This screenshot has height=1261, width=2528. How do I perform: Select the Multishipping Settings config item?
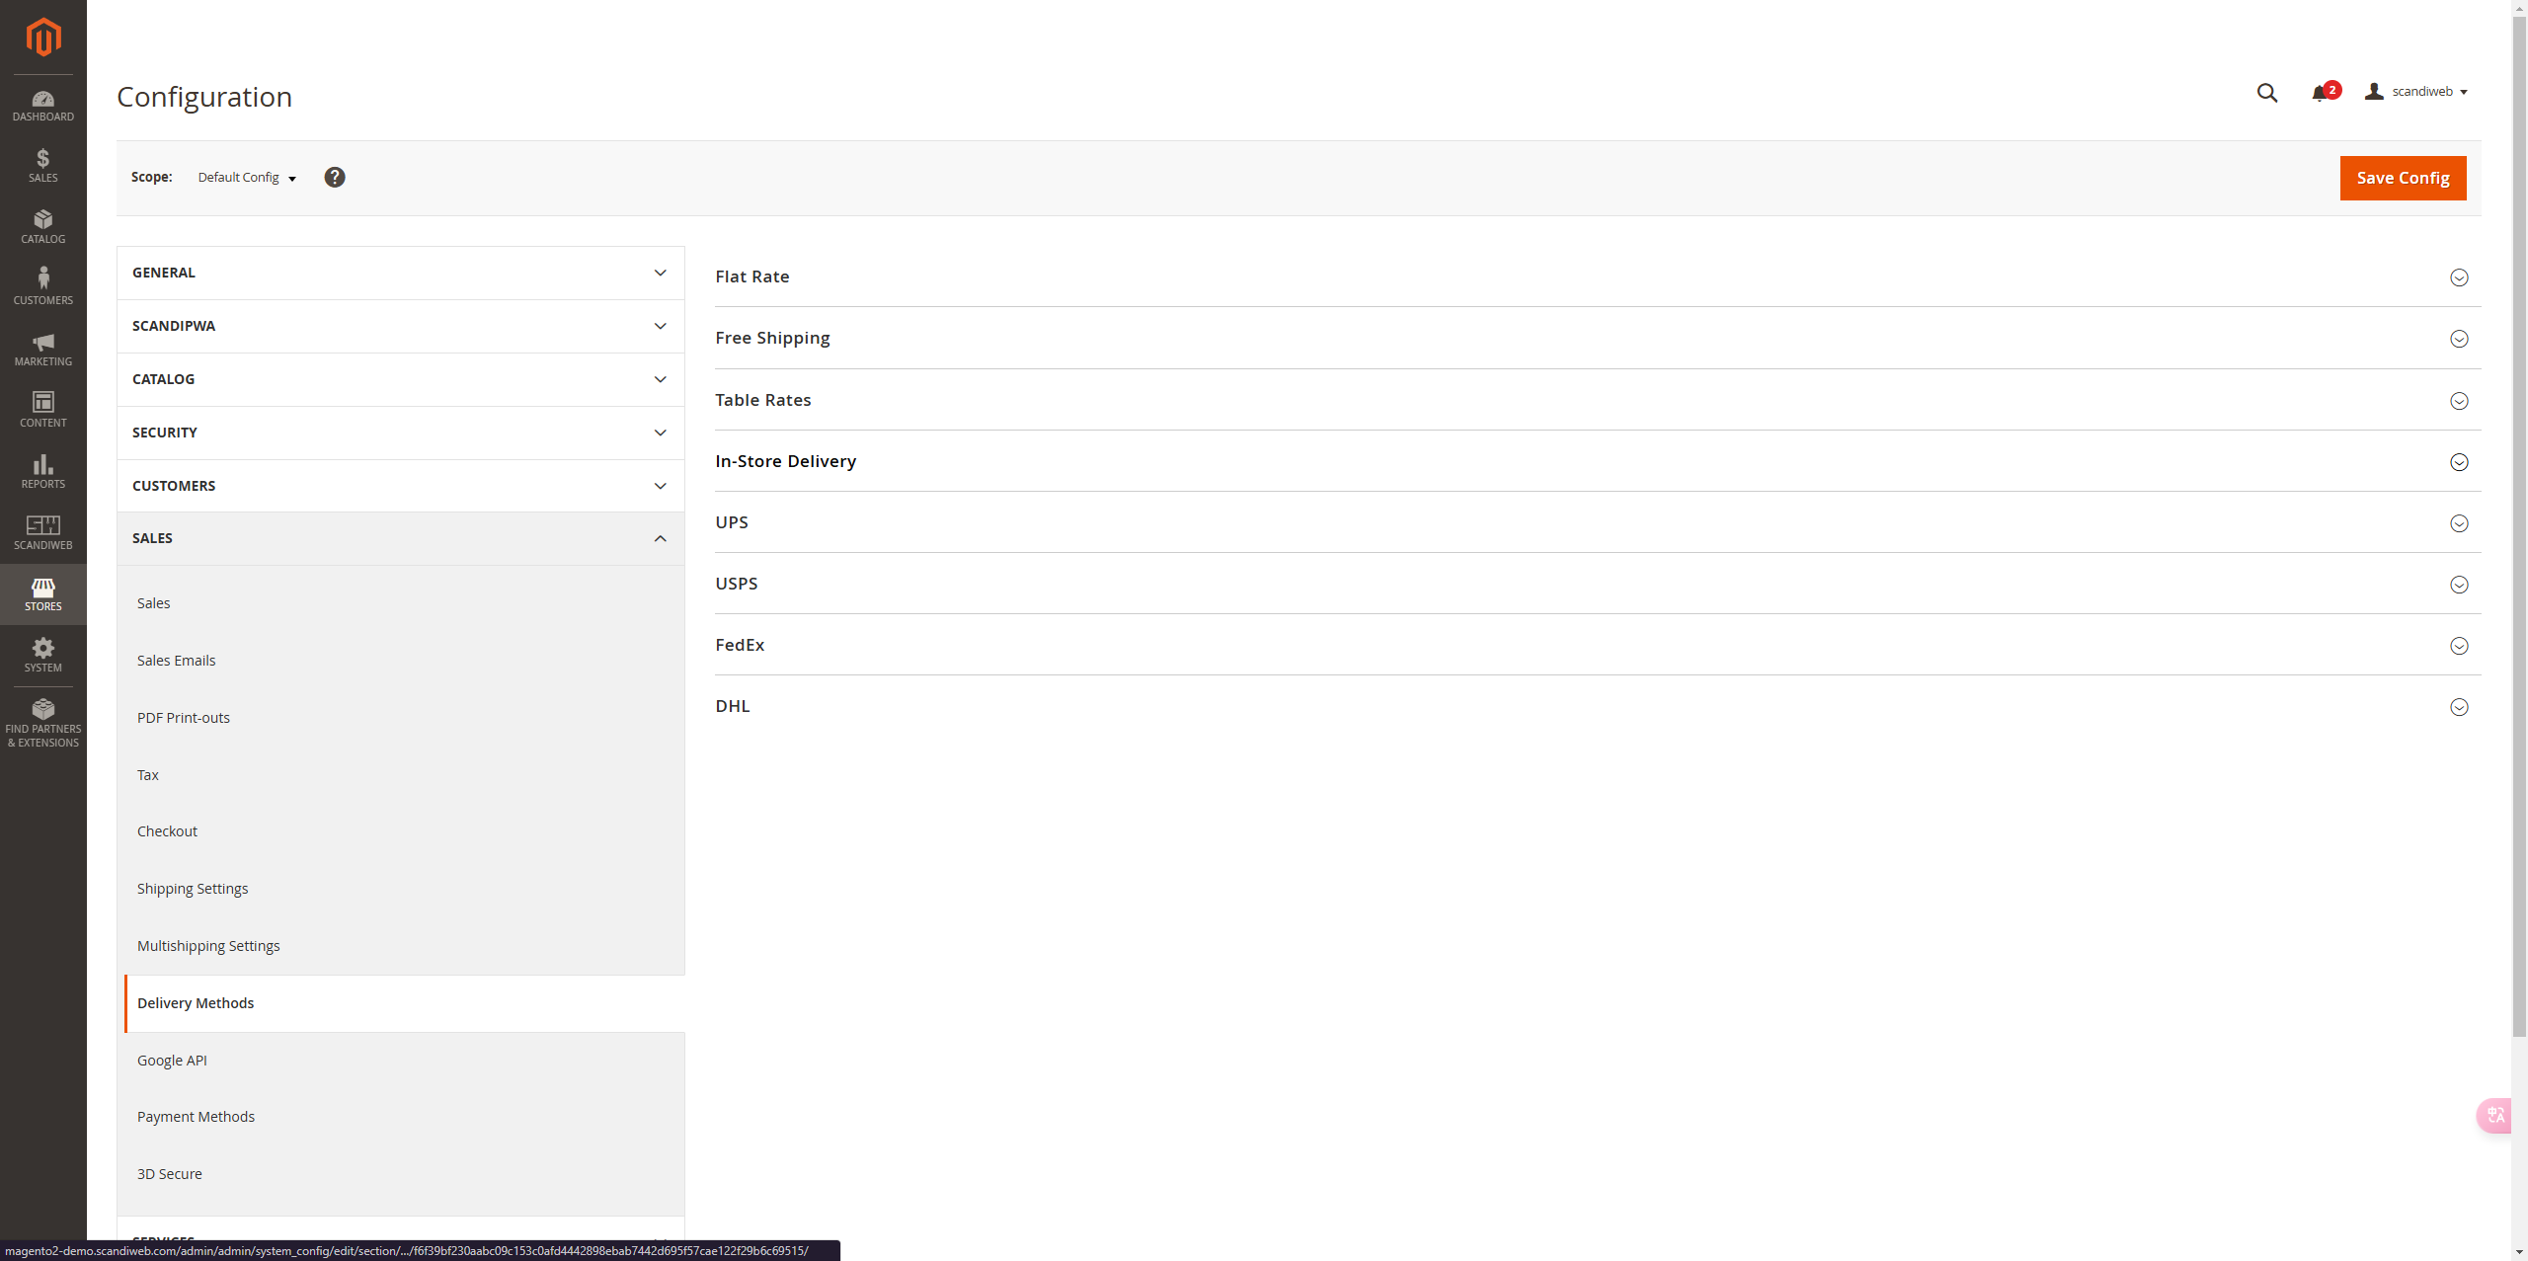point(405,946)
